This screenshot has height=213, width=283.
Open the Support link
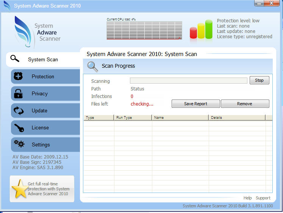tap(263, 198)
